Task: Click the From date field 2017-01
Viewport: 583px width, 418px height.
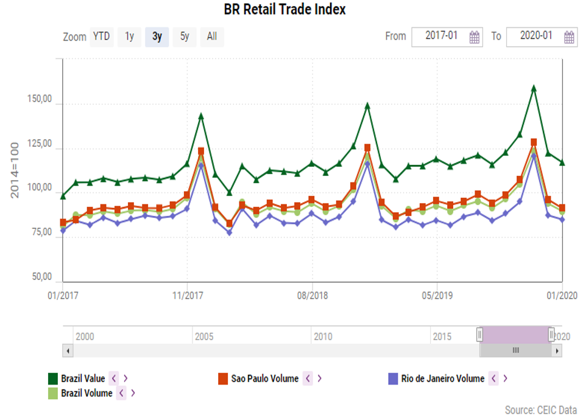Action: (x=447, y=37)
